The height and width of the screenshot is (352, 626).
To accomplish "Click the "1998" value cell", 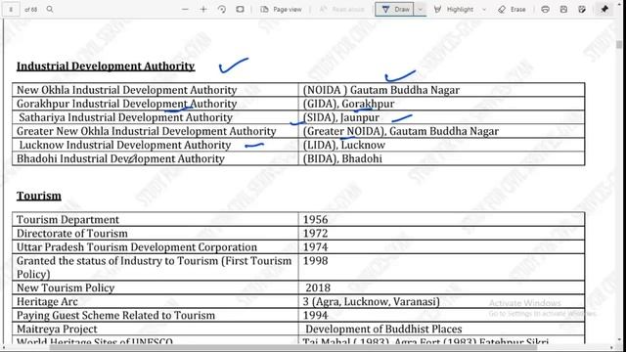I will [441, 267].
